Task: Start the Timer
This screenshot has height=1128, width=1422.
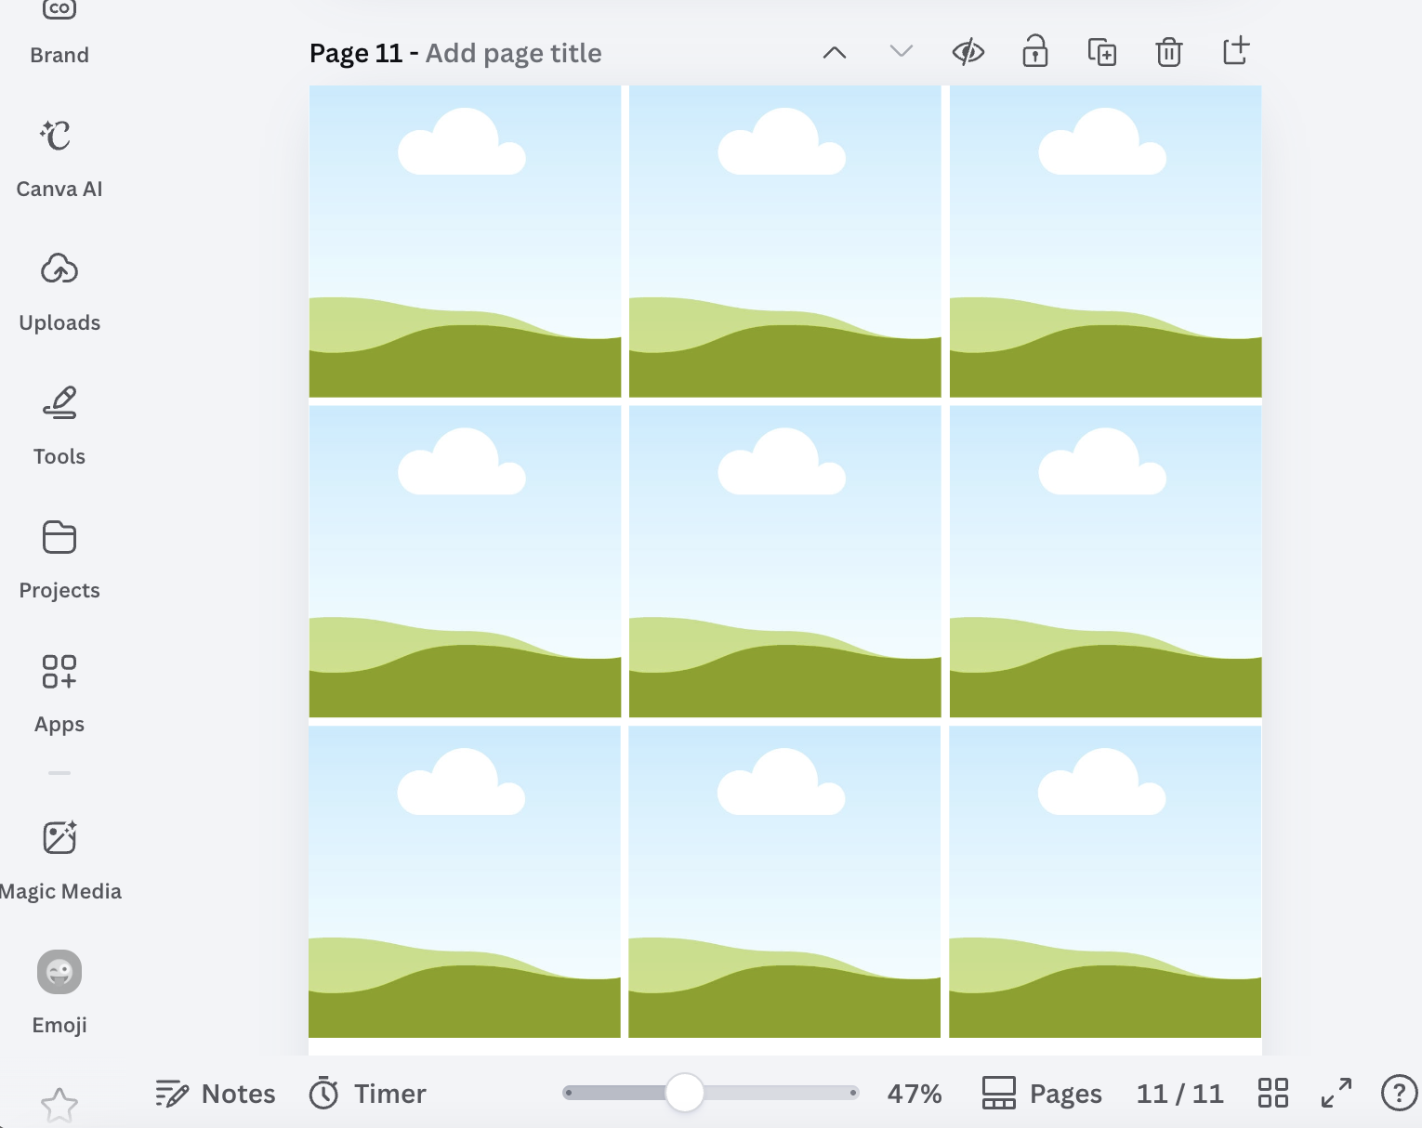Action: 368,1094
